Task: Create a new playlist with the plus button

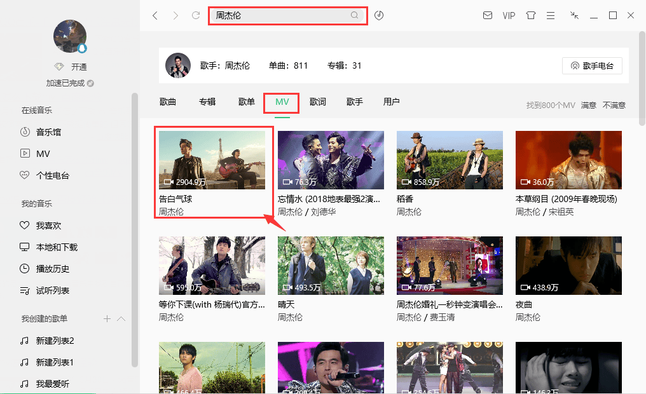Action: [x=107, y=318]
